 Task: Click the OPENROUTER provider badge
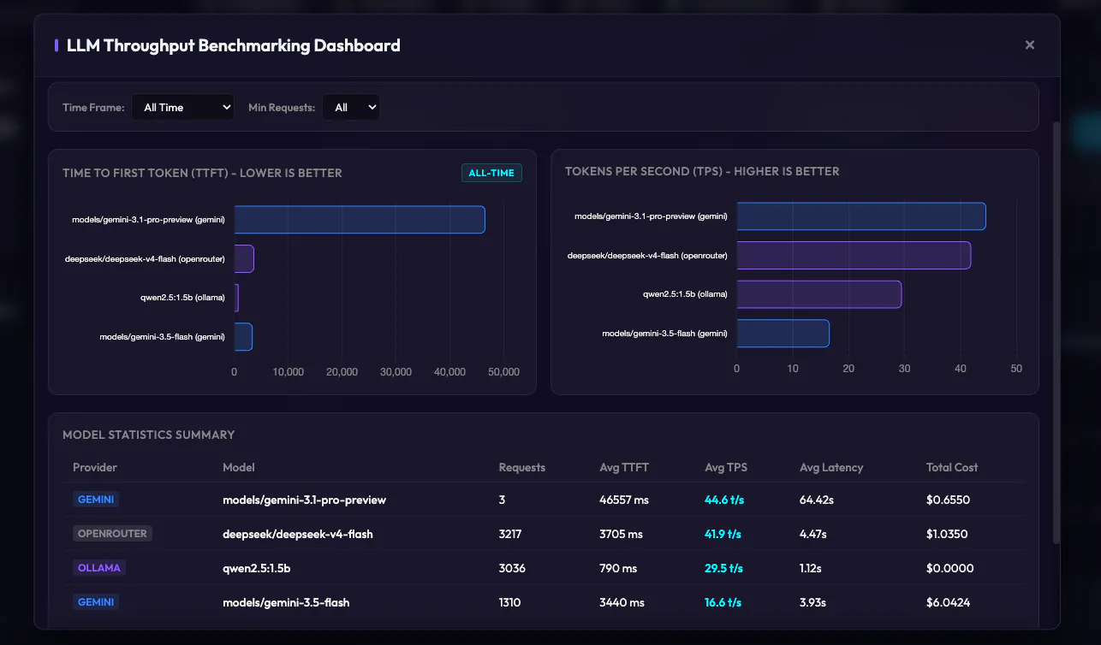(112, 533)
